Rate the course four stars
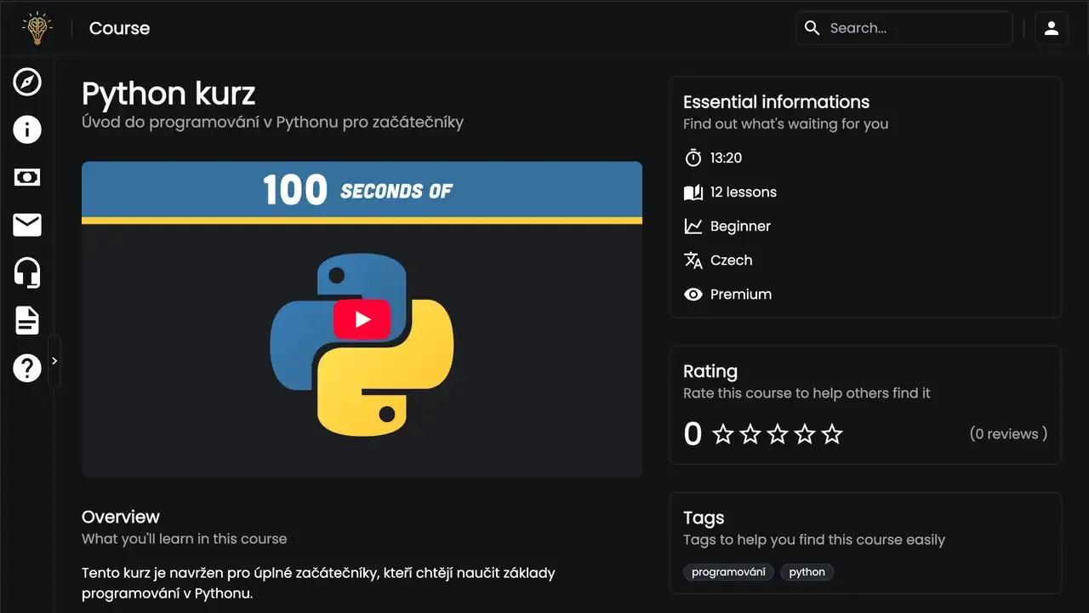The image size is (1089, 613). 805,434
